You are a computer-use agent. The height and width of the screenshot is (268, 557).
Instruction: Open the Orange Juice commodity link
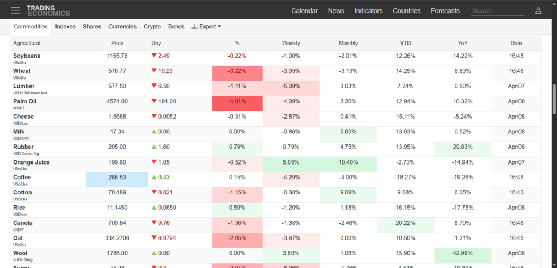(31, 162)
